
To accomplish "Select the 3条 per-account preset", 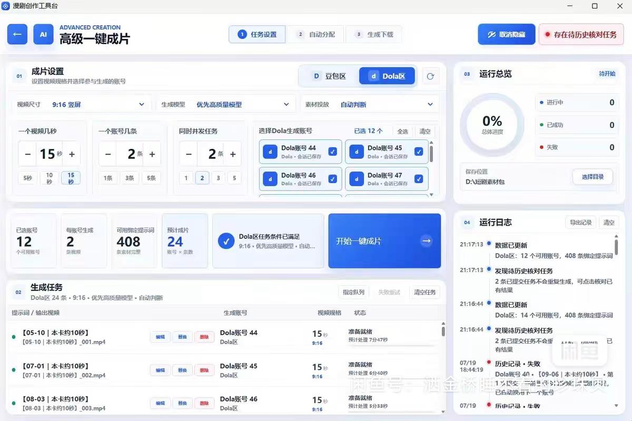I will (x=130, y=178).
